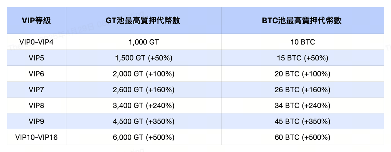
Task: Click the VIP等級 column header
Action: [36, 21]
